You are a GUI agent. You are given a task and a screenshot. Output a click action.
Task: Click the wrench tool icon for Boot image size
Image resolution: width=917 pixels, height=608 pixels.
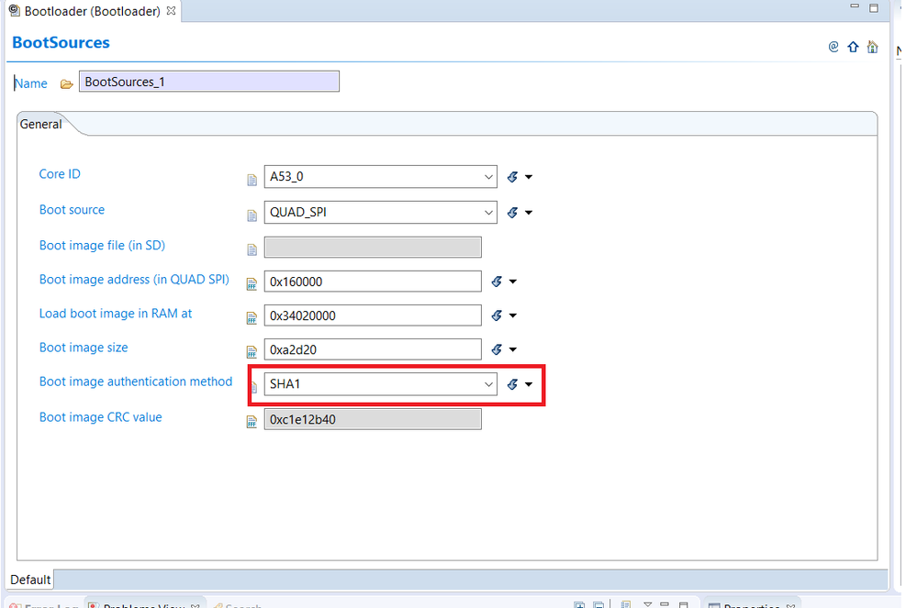[497, 349]
